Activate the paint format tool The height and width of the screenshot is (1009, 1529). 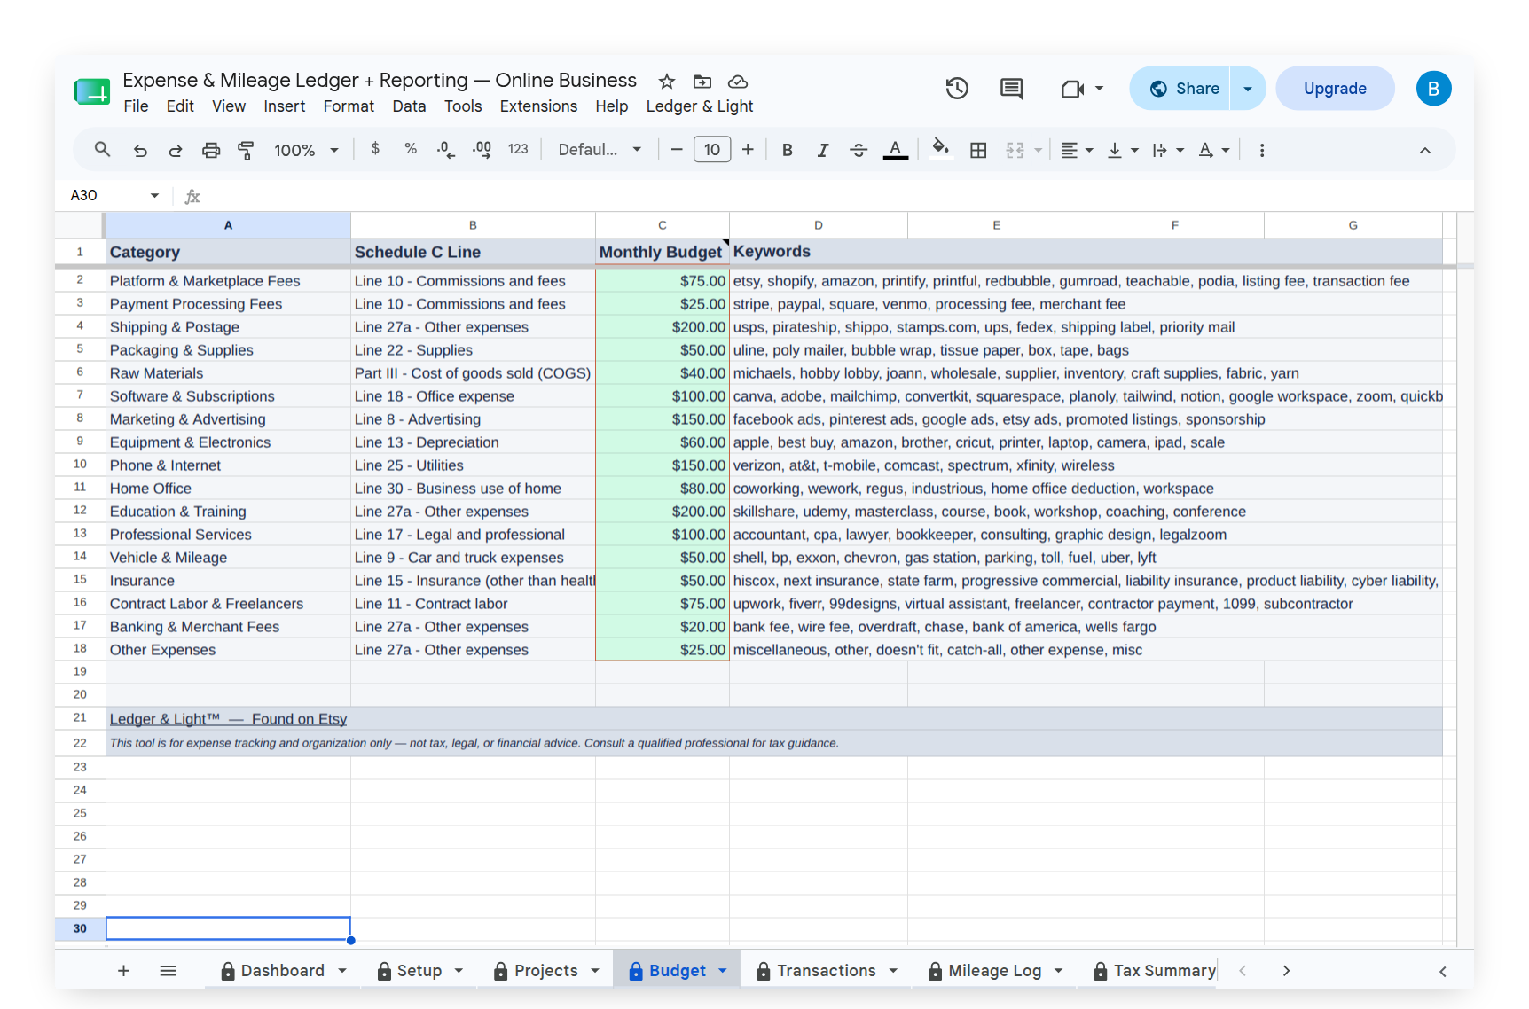pos(246,151)
